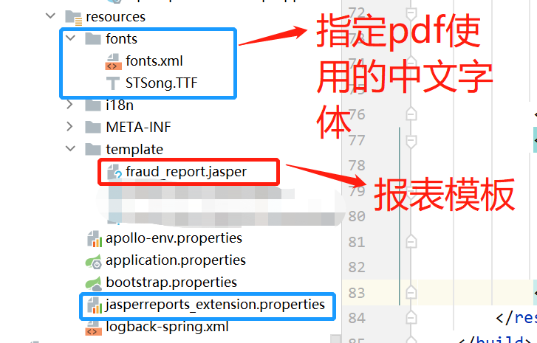The image size is (537, 343).
Task: Select the fonts folder icon
Action: (93, 38)
